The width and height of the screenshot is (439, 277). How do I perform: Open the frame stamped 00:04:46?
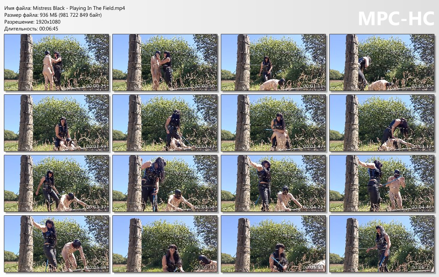pyautogui.click(x=382, y=184)
